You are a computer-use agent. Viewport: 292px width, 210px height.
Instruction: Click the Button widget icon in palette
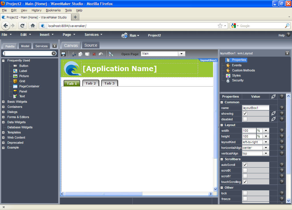coord(15,66)
